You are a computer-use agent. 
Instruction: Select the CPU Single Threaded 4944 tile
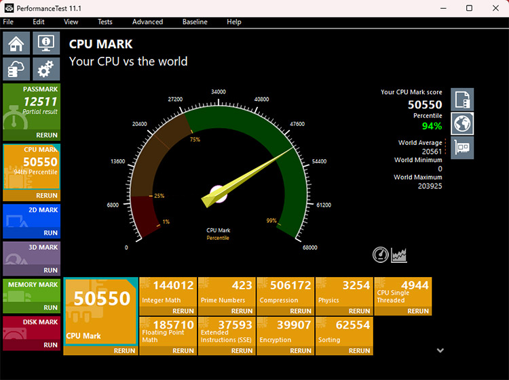[x=403, y=292]
